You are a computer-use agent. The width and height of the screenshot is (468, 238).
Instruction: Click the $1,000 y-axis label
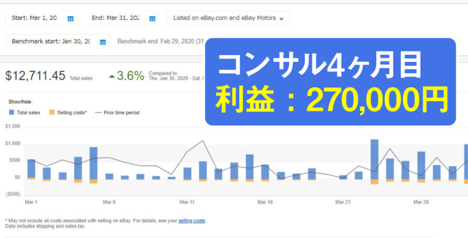coord(12,143)
